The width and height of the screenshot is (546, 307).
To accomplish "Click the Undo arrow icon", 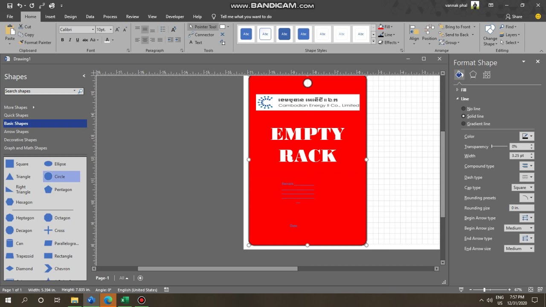I will tap(20, 6).
